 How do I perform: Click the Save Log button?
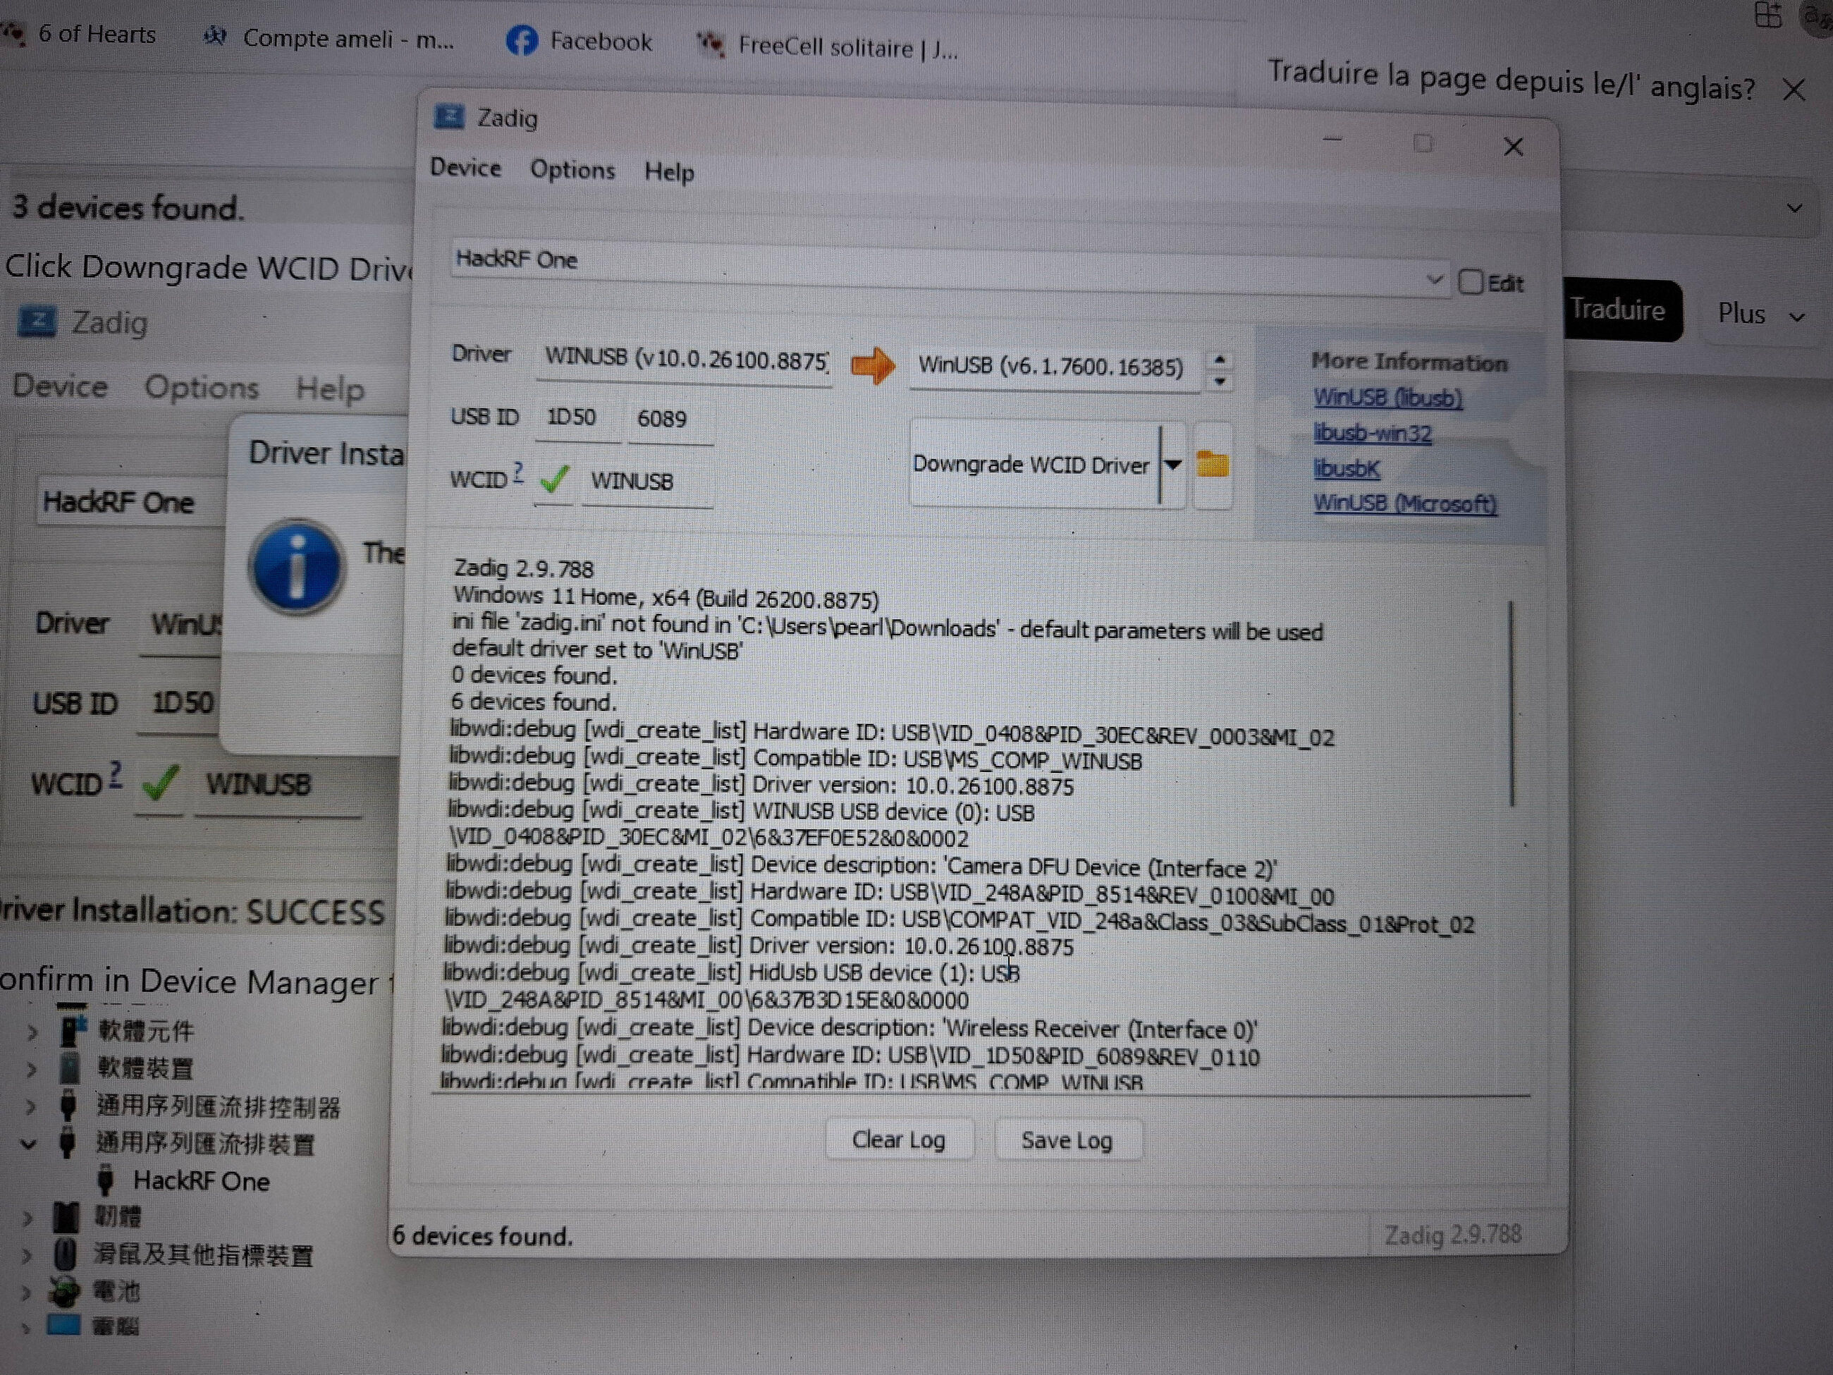tap(1067, 1140)
